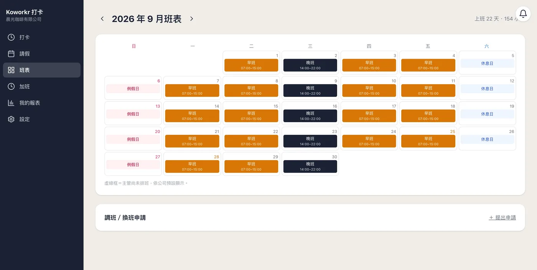Image resolution: width=537 pixels, height=270 pixels.
Task: Select the 例假日 cell on day 20
Action: [133, 139]
